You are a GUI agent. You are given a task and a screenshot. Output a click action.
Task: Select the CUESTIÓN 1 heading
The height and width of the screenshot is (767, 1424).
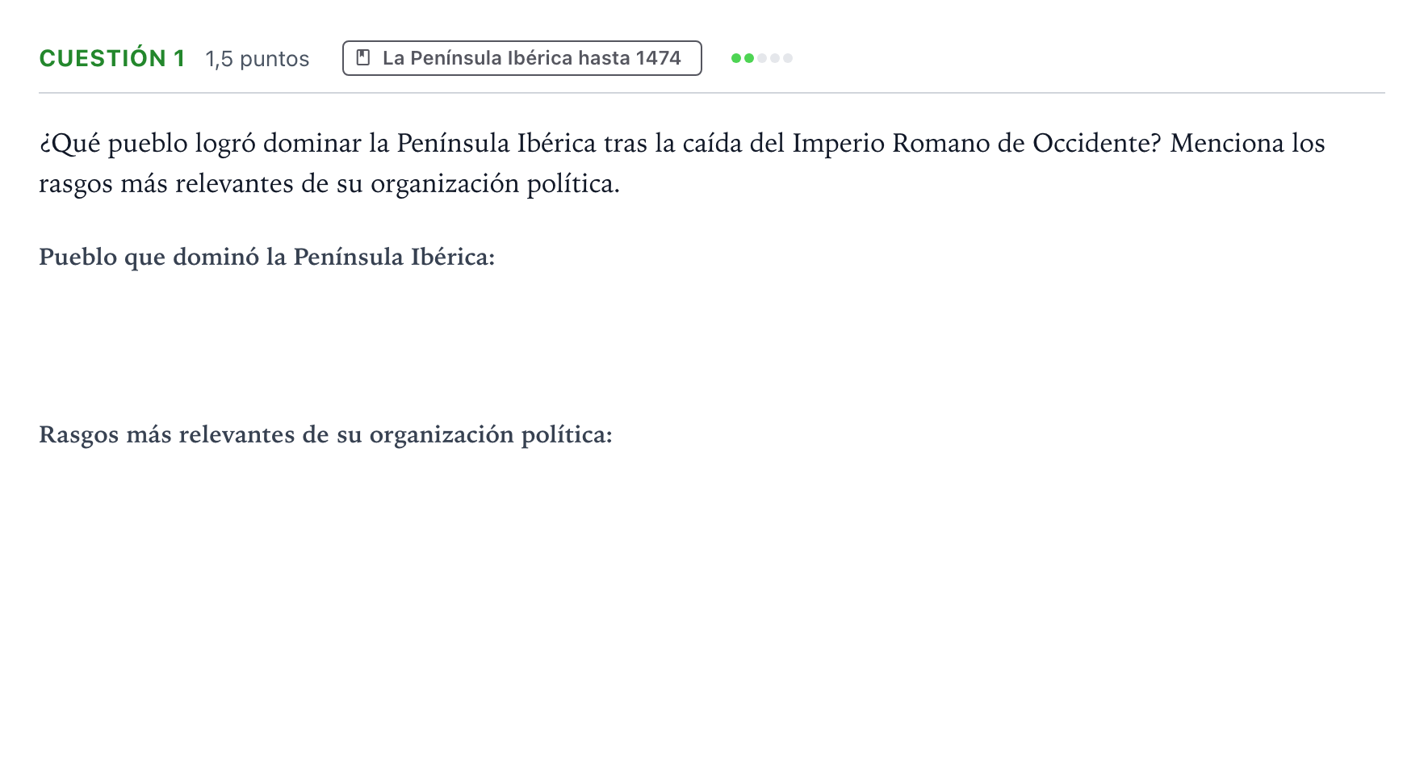[112, 58]
